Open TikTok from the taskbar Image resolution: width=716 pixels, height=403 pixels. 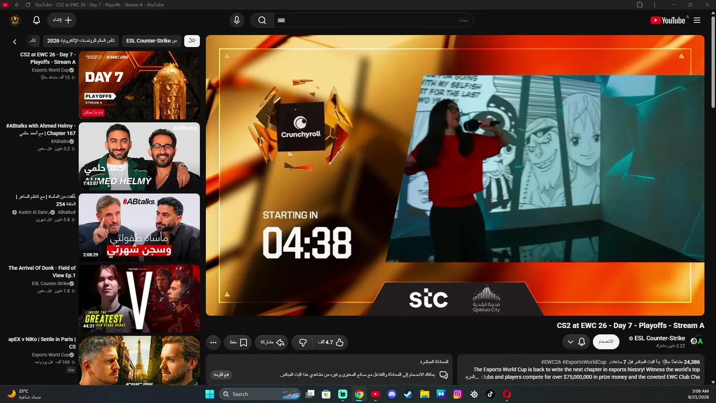point(491,394)
